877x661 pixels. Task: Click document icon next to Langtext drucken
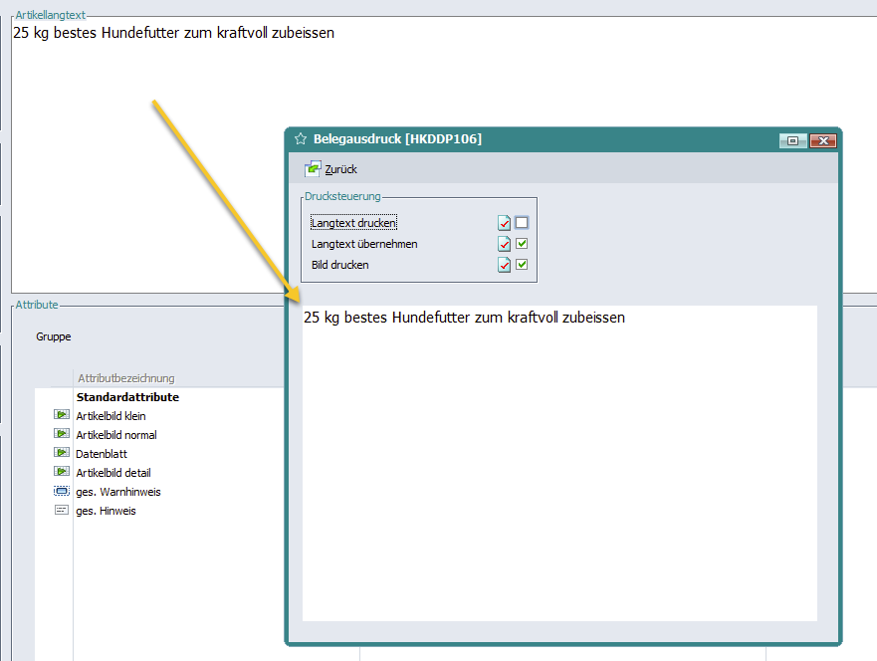505,224
